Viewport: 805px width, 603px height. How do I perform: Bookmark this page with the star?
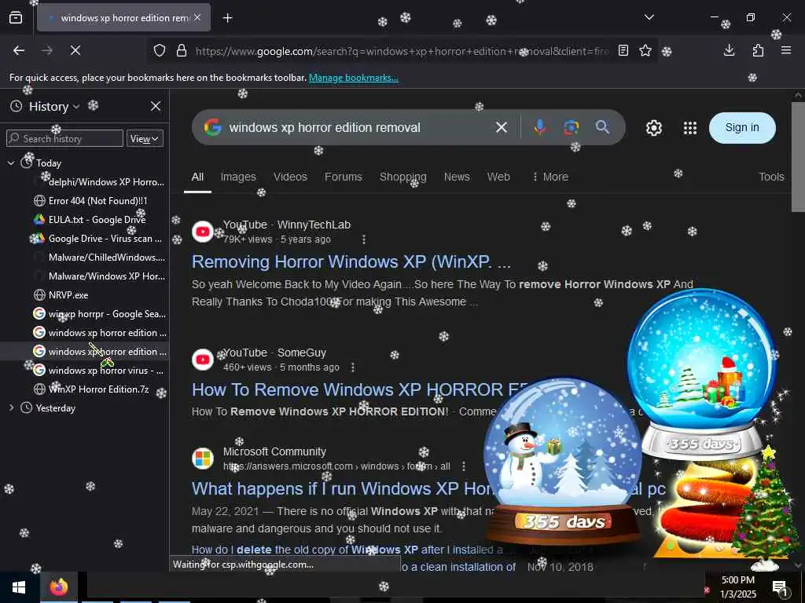click(645, 50)
